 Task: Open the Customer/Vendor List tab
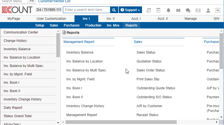pos(54,1)
